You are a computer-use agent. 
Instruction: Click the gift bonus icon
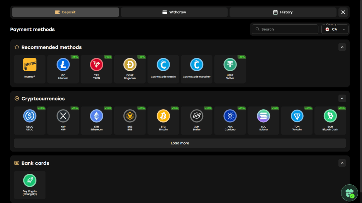pos(349,193)
